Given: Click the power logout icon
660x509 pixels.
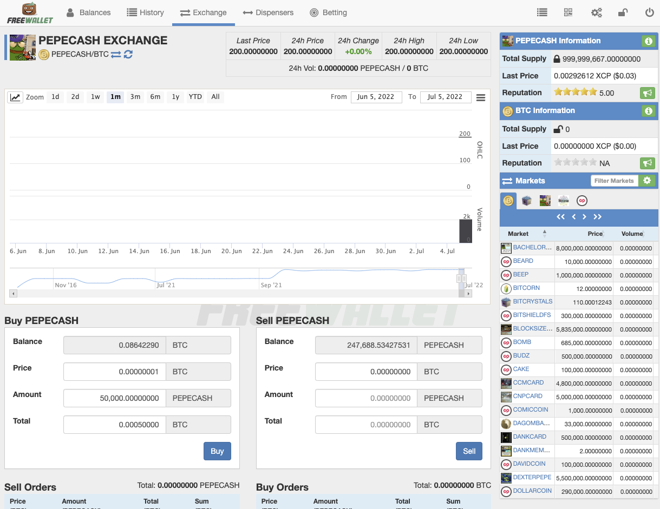Looking at the screenshot, I should tap(649, 12).
